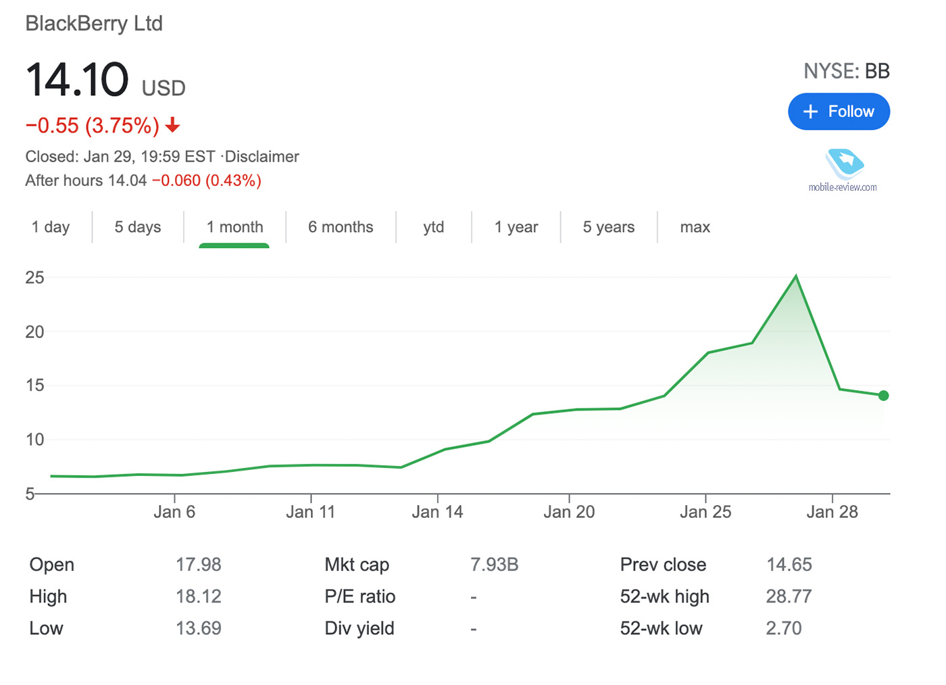Click the 52-wk low value 2.70

tap(784, 628)
